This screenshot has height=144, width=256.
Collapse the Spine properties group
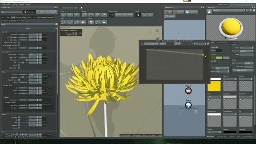point(56,28)
